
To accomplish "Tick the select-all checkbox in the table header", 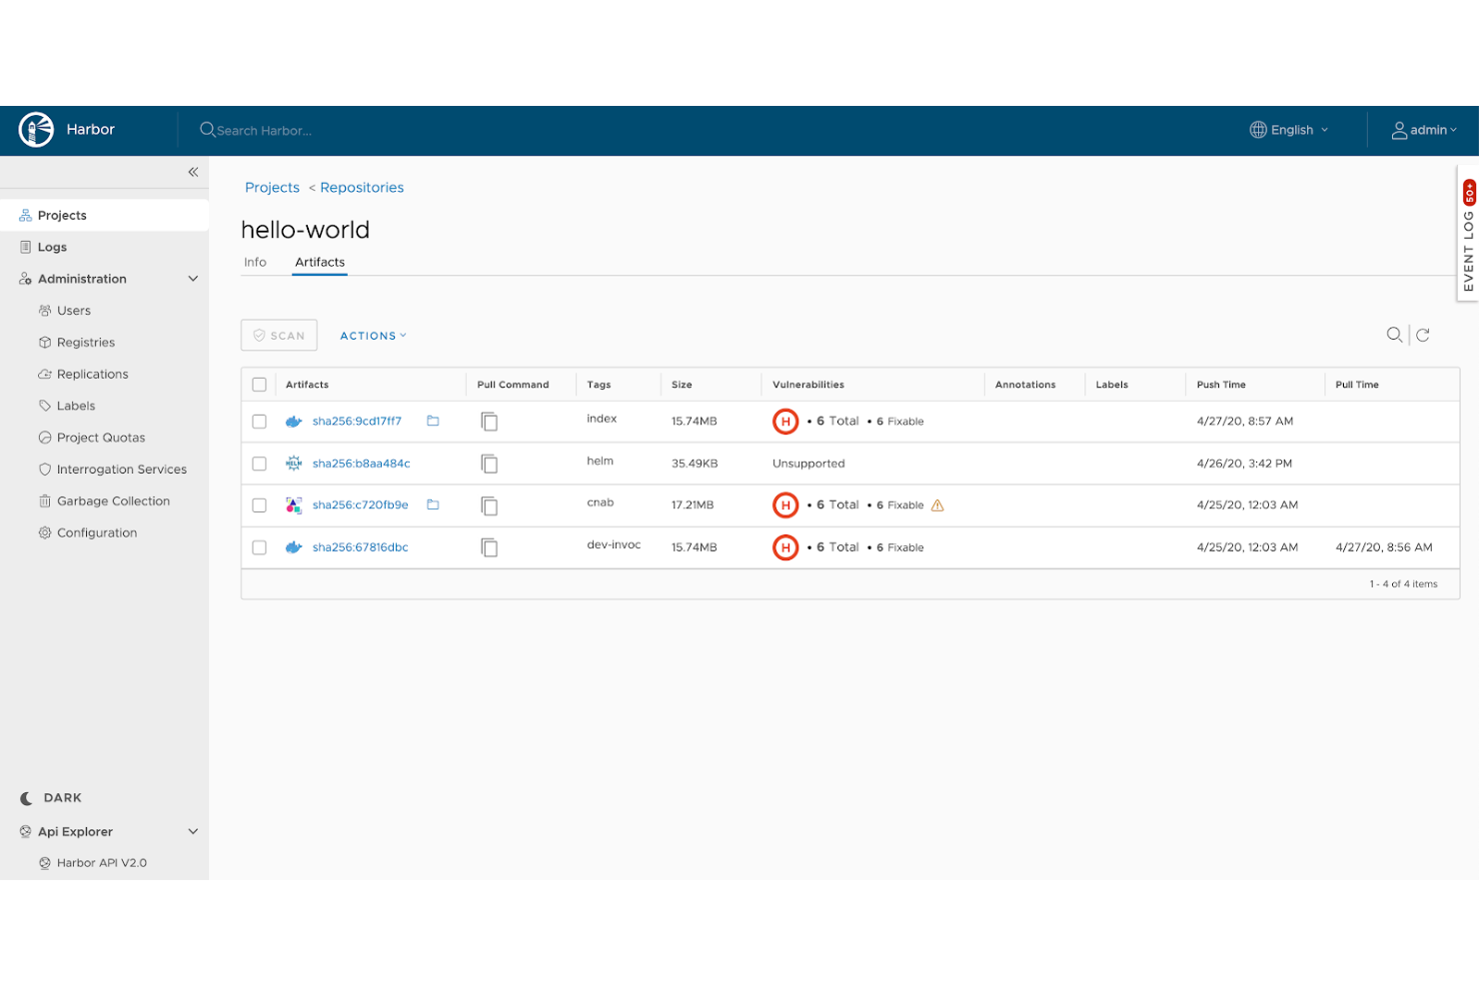I will [x=260, y=385].
